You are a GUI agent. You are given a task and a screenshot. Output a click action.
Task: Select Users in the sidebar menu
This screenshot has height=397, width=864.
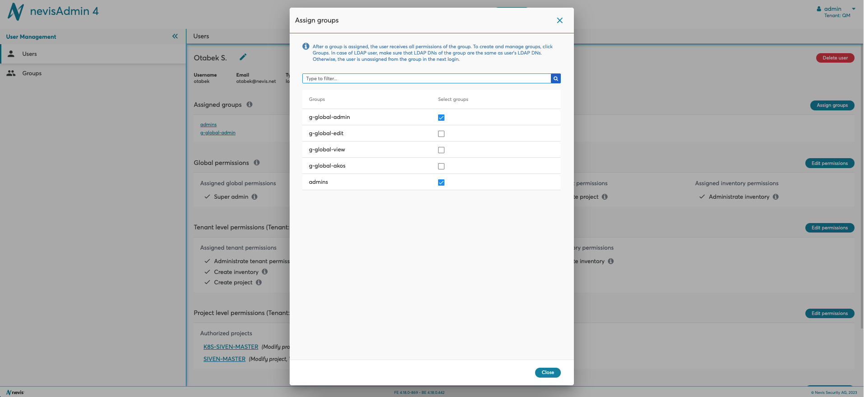tap(29, 54)
